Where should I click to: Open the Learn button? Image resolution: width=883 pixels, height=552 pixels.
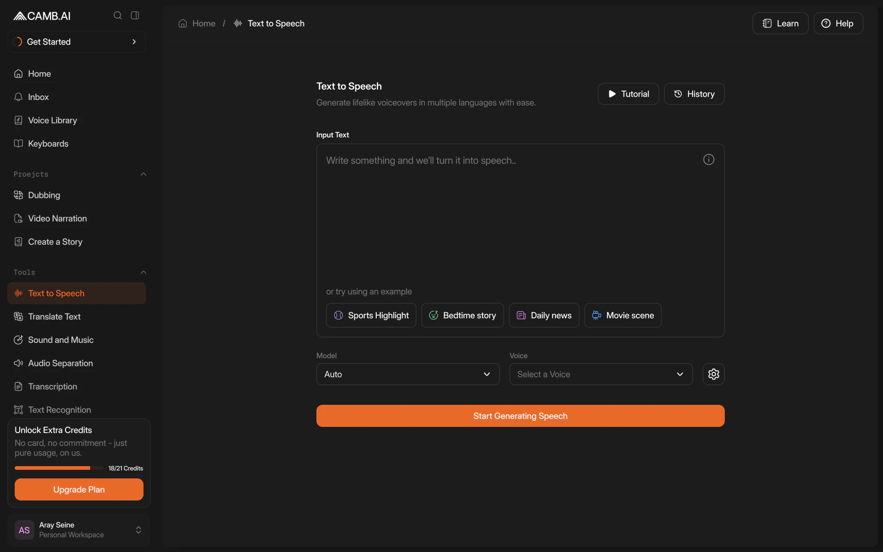[x=780, y=23]
